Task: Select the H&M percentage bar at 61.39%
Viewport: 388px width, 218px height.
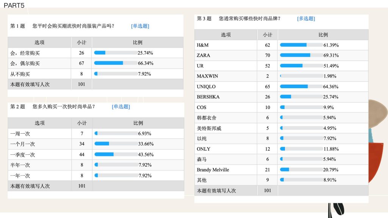Action: pos(301,45)
